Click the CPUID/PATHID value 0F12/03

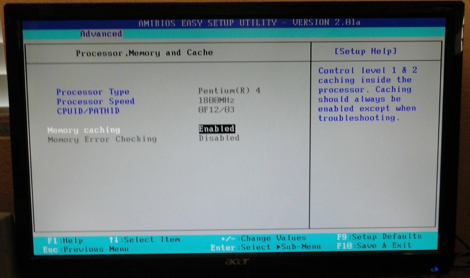(x=216, y=110)
